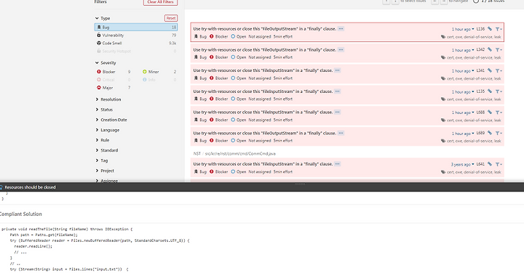Open the CommCmd.java file path link
The height and width of the screenshot is (273, 524).
point(240,154)
